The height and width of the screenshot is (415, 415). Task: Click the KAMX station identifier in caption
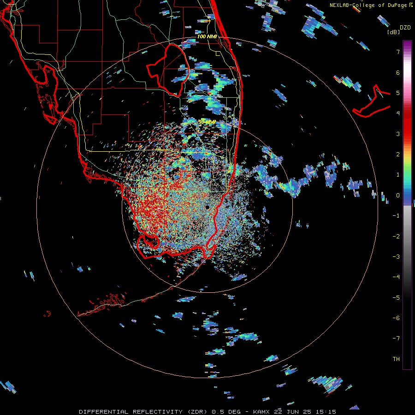click(261, 412)
